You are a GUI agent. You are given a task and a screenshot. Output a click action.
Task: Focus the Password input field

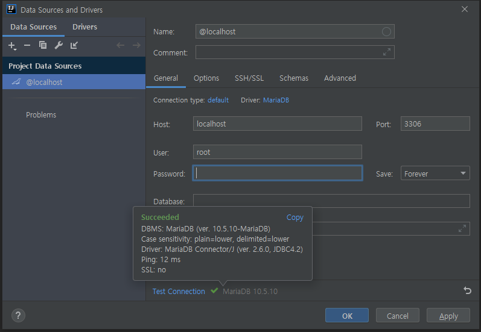point(277,173)
